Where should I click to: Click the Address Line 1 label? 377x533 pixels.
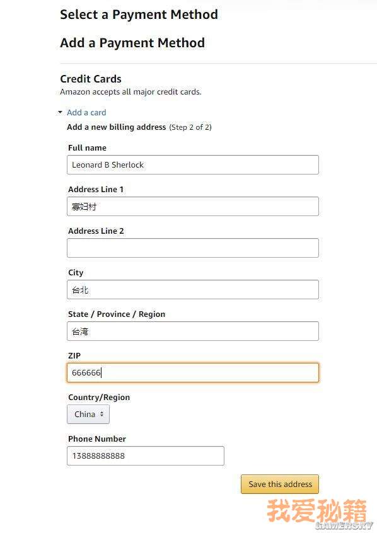(x=96, y=190)
